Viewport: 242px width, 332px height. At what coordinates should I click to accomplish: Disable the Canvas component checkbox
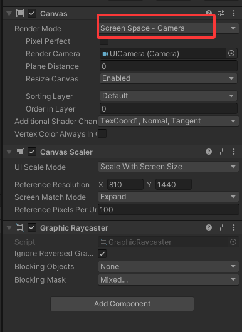tap(32, 14)
